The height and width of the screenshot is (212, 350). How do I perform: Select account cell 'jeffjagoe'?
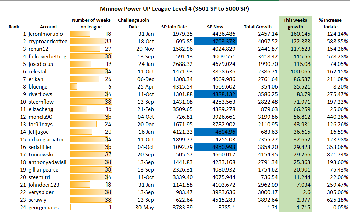point(38,132)
